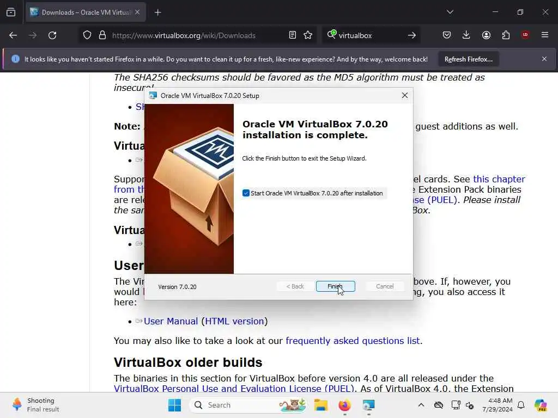
Task: Reload the current Firefox page
Action: click(52, 35)
